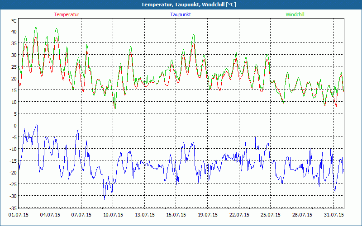Click the -30 value on y-axis
The image size is (362, 226).
click(x=13, y=196)
